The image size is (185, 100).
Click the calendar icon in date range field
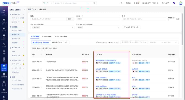click(176, 42)
